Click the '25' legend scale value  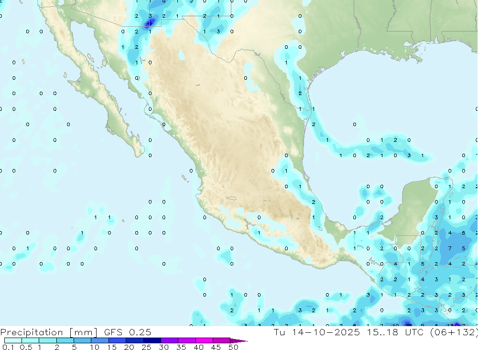147,347
